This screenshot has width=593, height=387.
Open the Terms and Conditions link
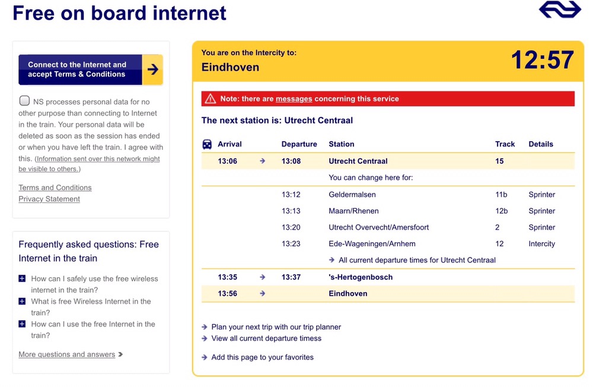[55, 188]
